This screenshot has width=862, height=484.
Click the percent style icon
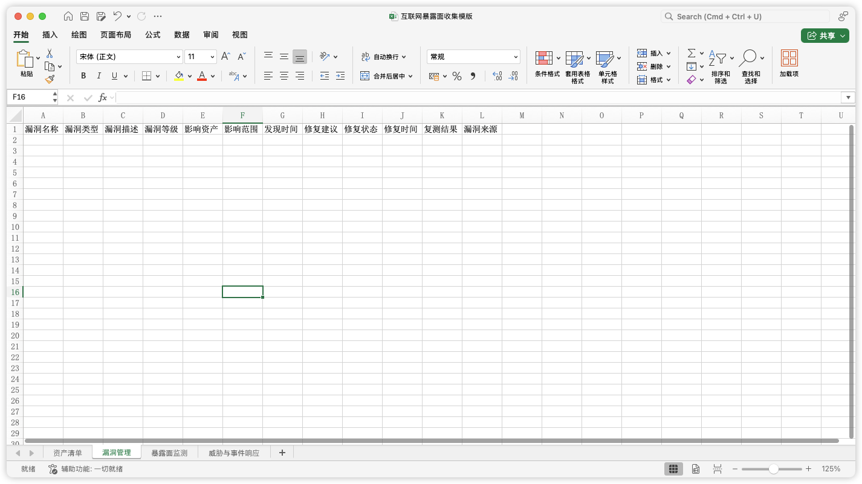[457, 76]
